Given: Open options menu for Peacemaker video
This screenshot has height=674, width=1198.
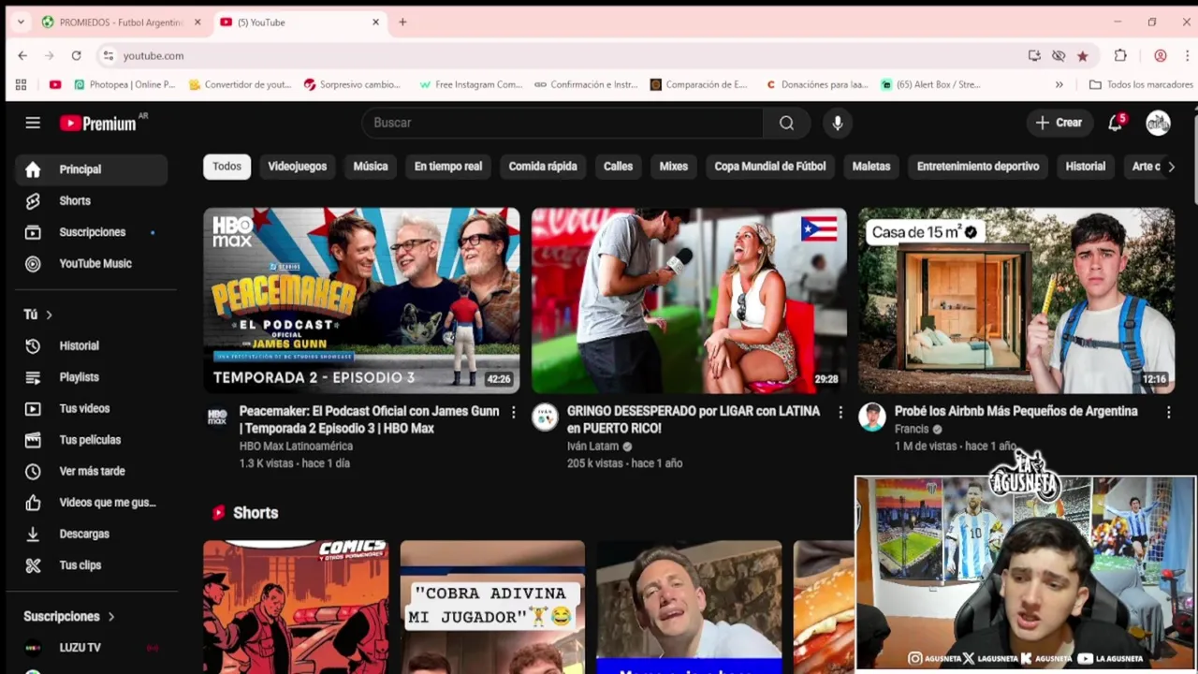Looking at the screenshot, I should coord(513,412).
